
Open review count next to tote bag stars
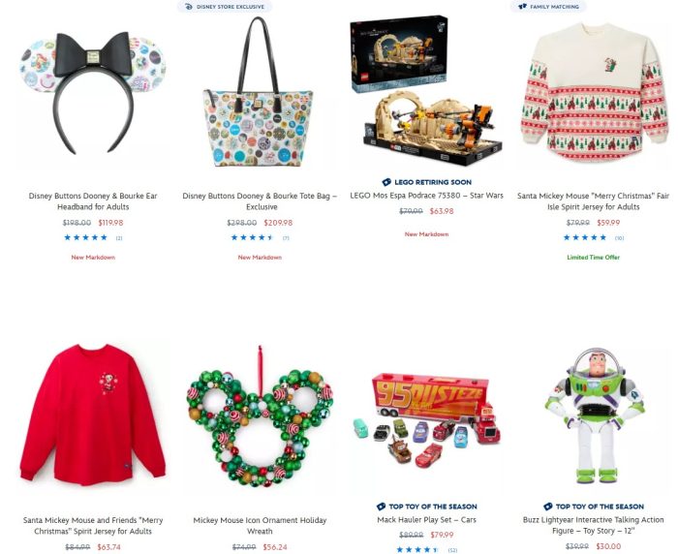pyautogui.click(x=286, y=238)
